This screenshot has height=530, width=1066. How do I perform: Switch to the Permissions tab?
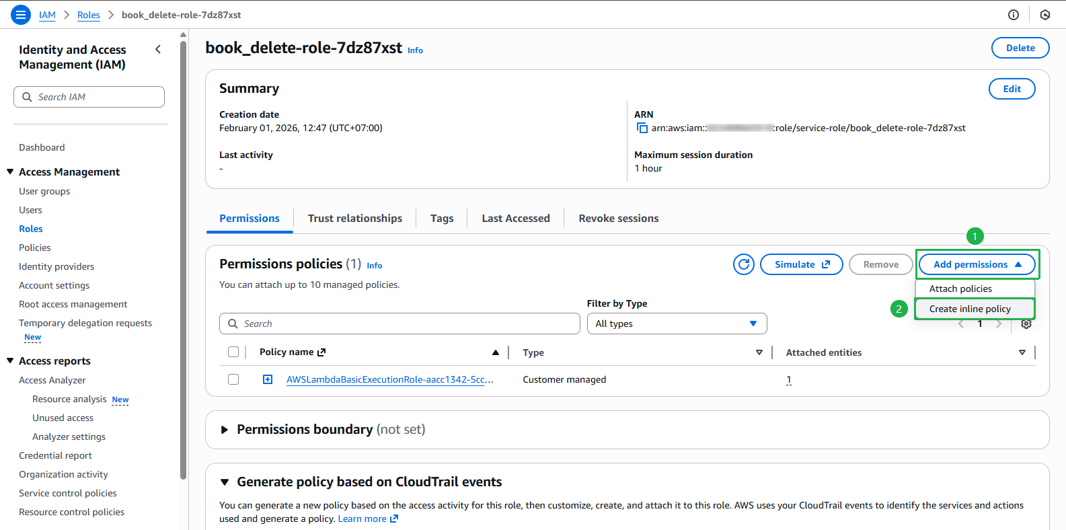coord(250,219)
